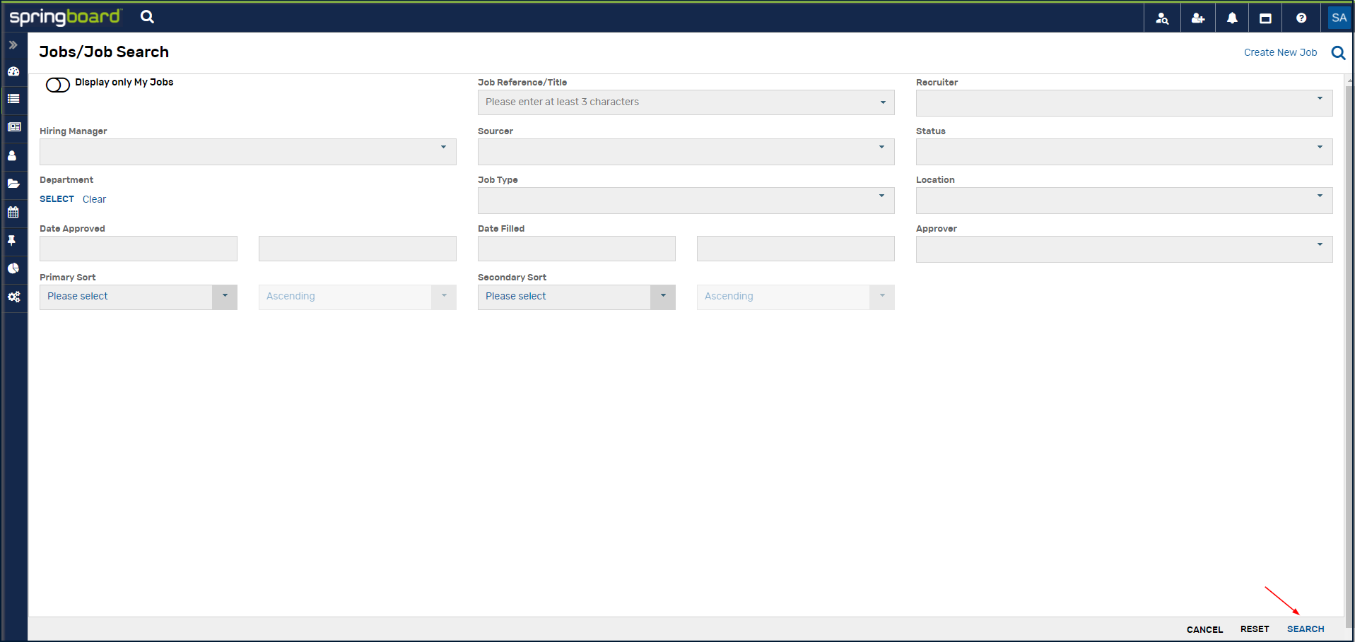Open the settings gears icon in sidebar
Viewport: 1355px width, 642px height.
point(13,297)
